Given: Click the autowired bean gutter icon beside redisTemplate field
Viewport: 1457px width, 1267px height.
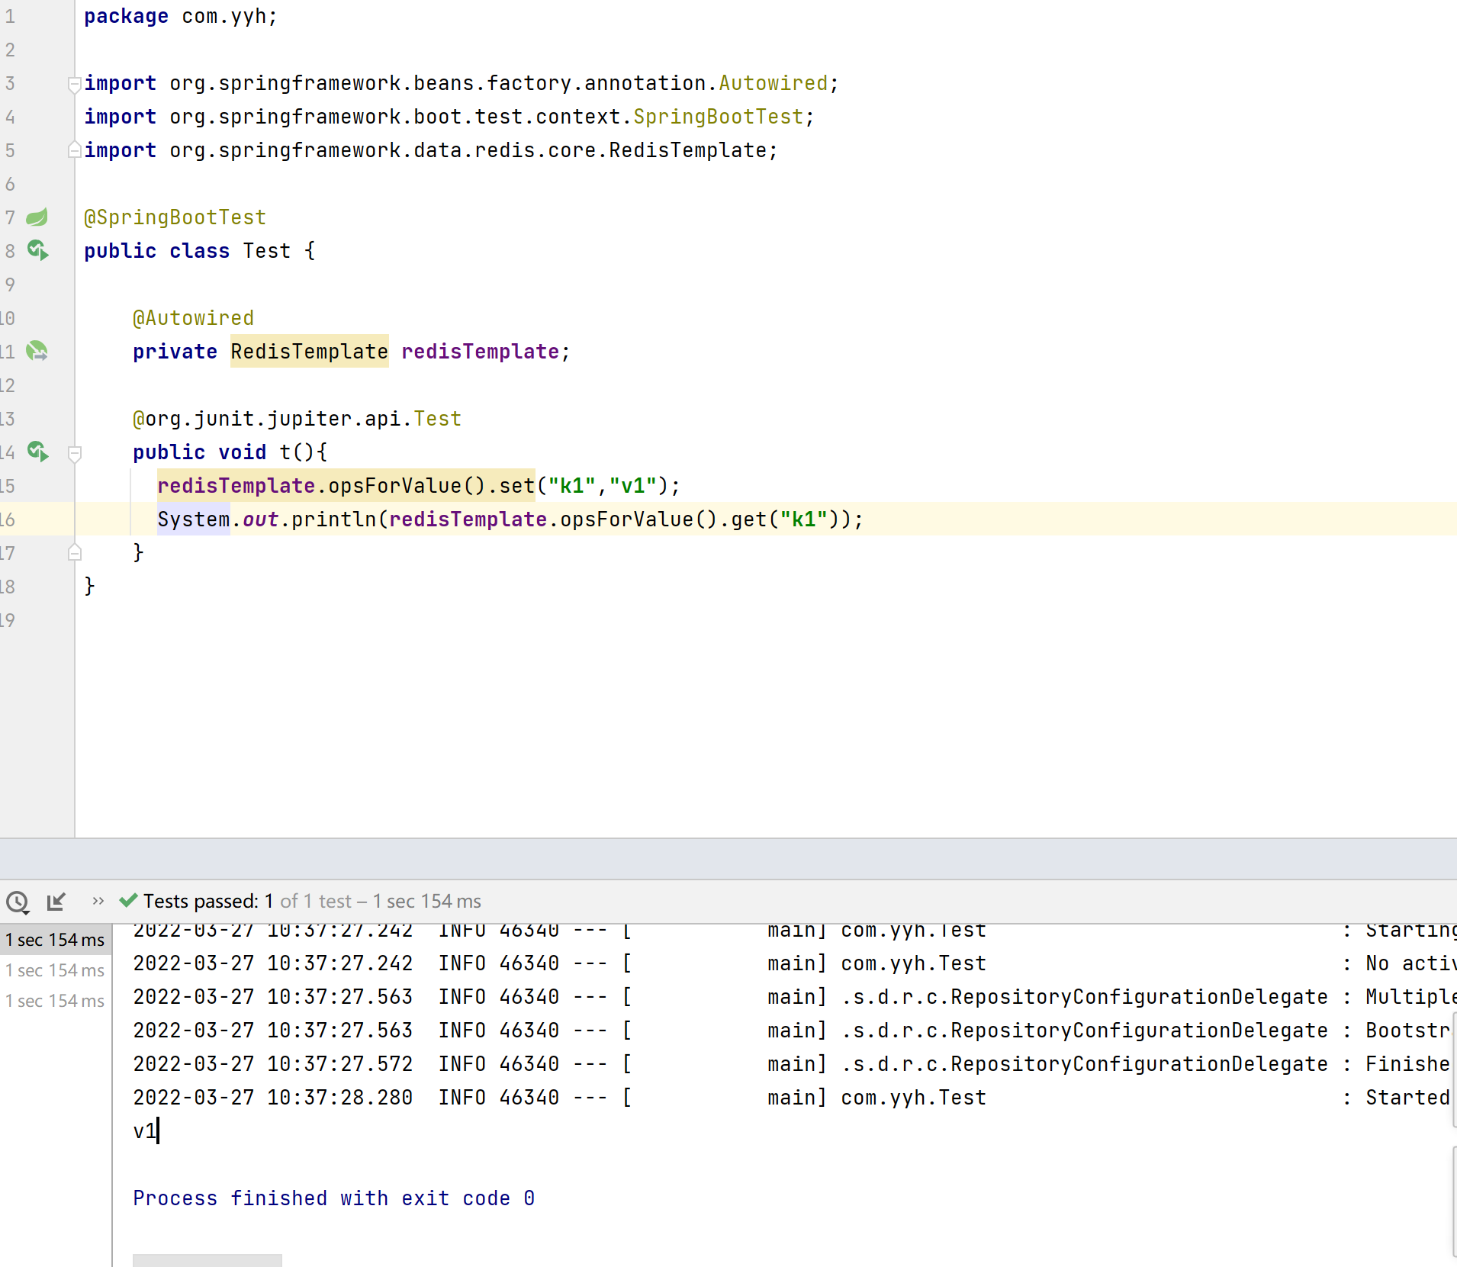Looking at the screenshot, I should (x=37, y=351).
